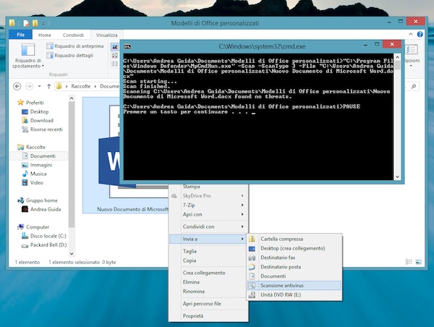Expand Condividi con submenu
The image size is (434, 327).
209,226
